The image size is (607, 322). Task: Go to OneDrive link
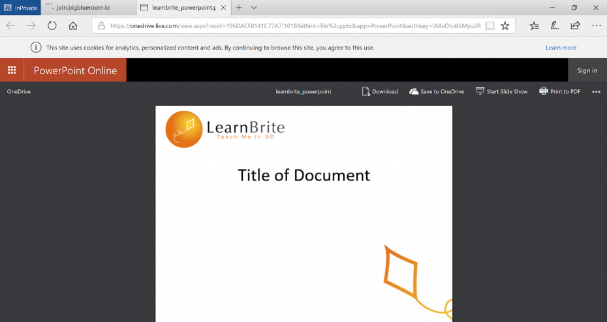click(18, 92)
